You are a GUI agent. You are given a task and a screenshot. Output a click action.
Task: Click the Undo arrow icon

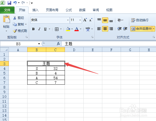[15, 3]
